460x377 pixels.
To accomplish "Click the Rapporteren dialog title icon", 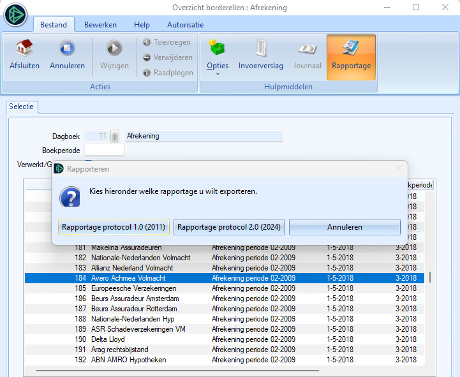I will (x=59, y=168).
